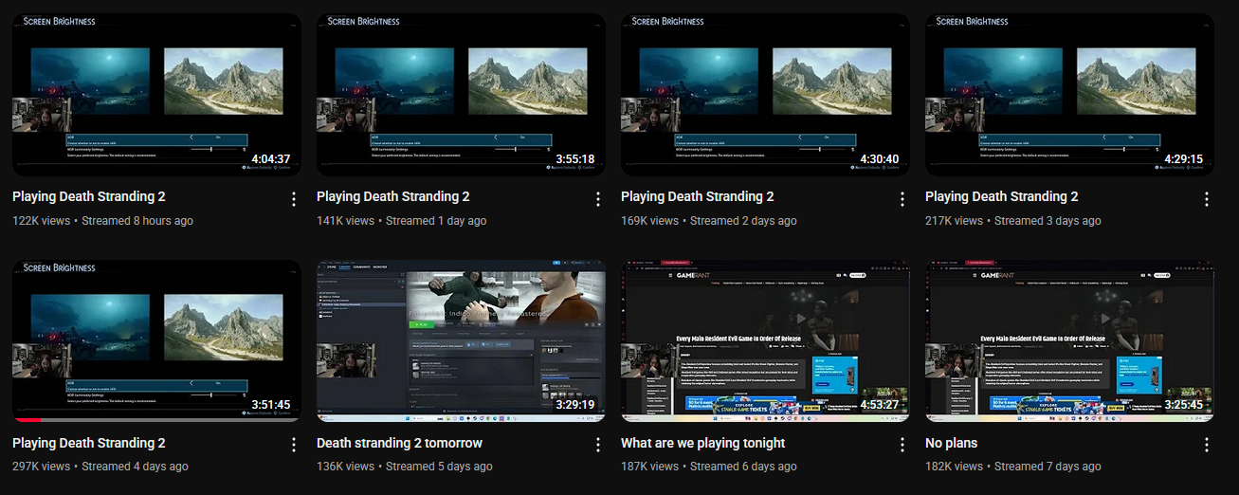1239x495 pixels.
Task: Click '297K views • Streamed 4 days ago' text
Action: point(100,467)
